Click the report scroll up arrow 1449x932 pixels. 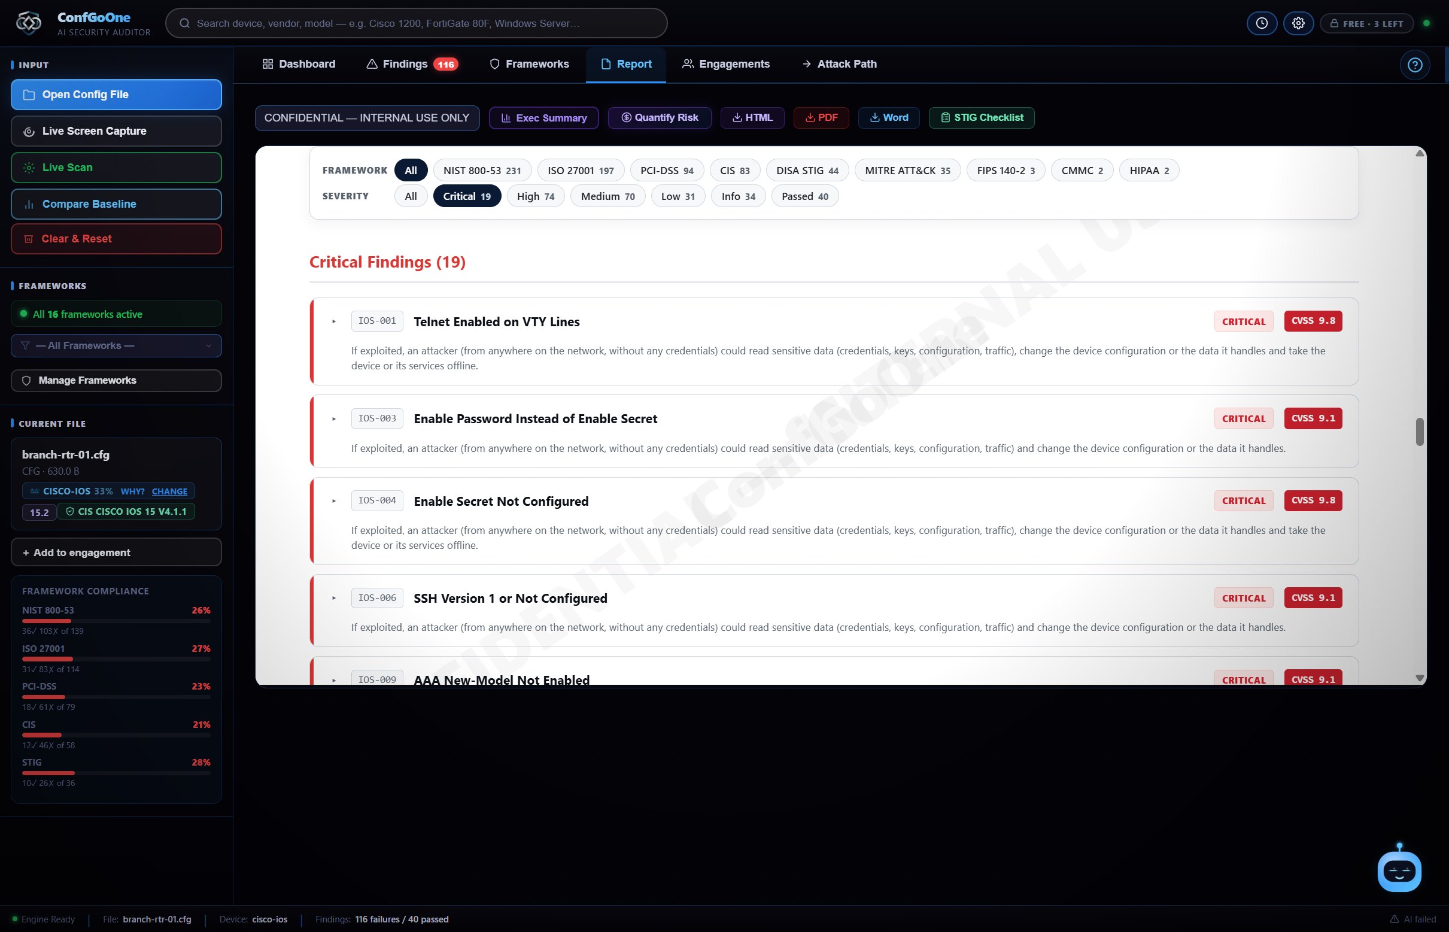click(x=1419, y=153)
